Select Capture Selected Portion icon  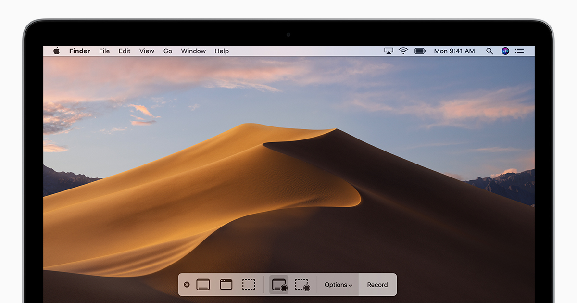point(249,285)
